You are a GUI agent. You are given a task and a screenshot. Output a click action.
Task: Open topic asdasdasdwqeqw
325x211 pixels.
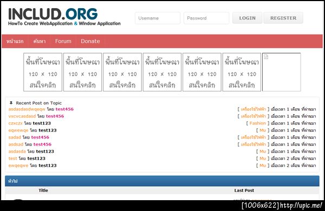(27, 109)
